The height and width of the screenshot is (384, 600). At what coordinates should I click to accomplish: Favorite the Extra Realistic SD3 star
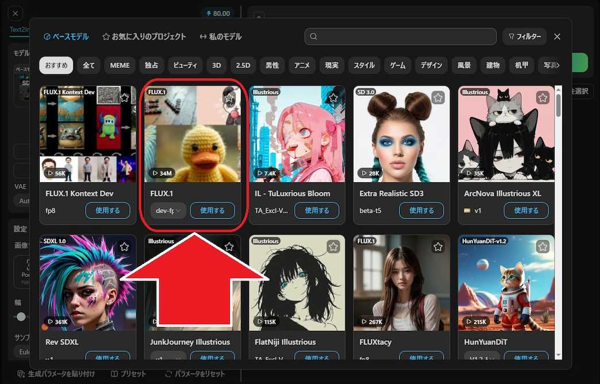click(438, 98)
